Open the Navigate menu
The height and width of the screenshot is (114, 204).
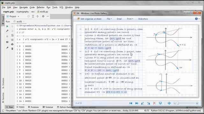pos(24,7)
